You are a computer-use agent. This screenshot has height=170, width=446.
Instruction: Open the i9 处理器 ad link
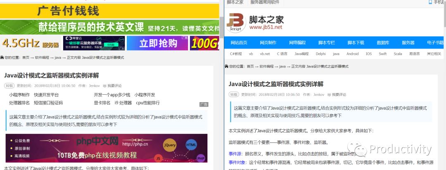coord(123,103)
